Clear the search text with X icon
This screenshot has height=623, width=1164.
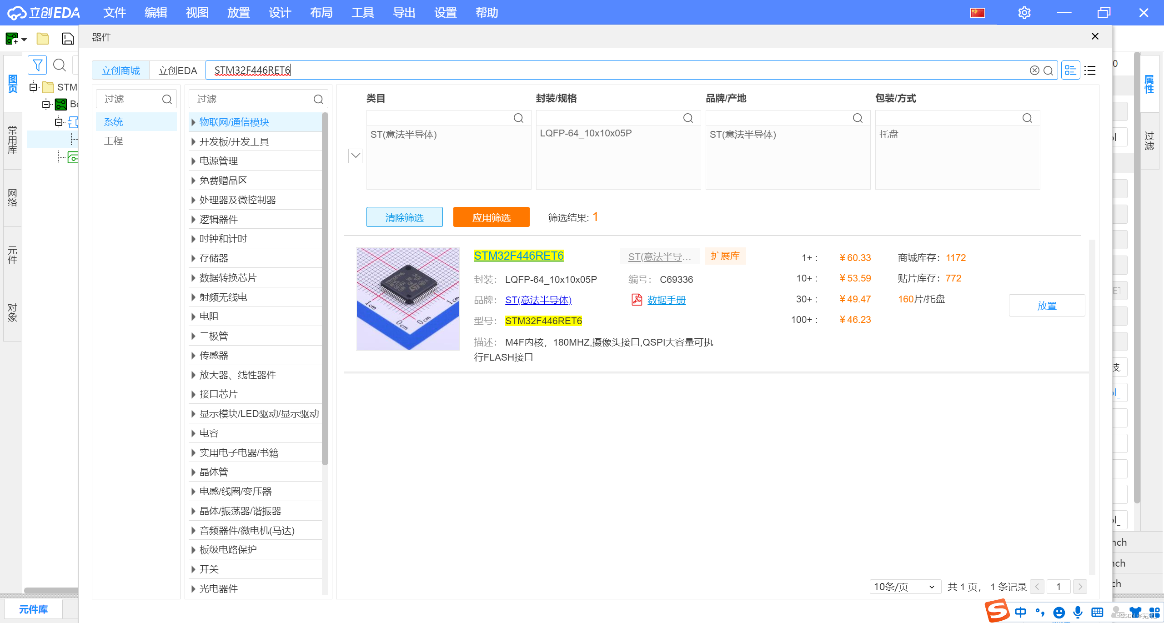[1034, 70]
